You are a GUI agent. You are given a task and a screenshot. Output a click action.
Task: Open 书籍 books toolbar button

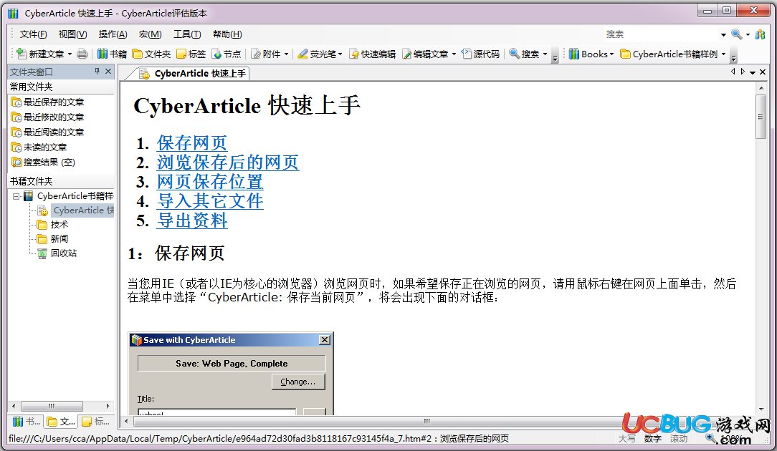(112, 54)
